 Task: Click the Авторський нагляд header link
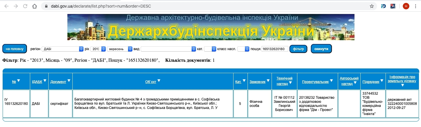click(x=349, y=80)
